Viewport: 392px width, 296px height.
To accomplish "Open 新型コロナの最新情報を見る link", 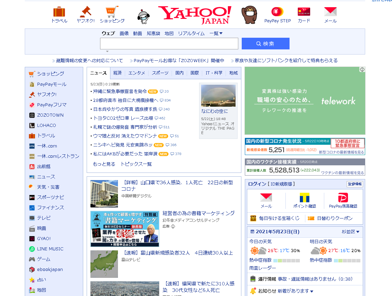I will 341,152.
